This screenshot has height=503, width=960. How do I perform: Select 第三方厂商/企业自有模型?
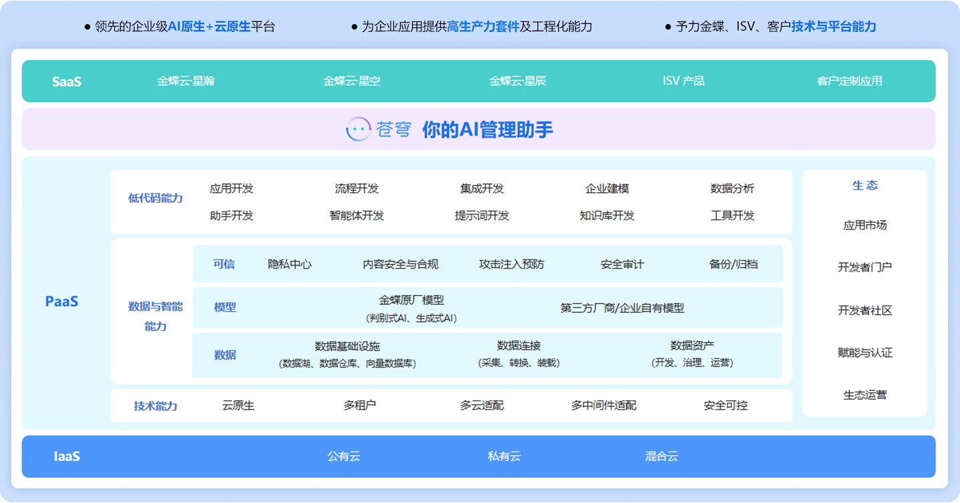tap(622, 308)
